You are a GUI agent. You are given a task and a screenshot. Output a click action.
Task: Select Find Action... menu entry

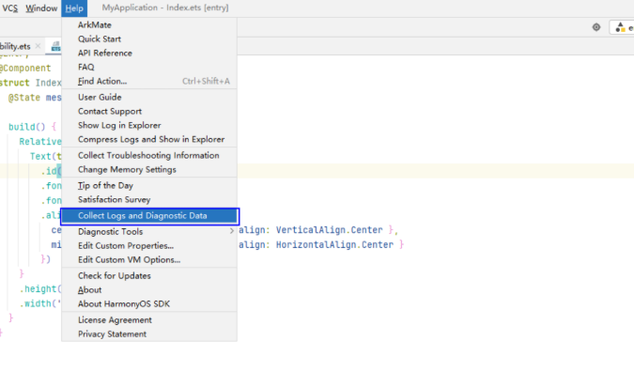point(149,82)
